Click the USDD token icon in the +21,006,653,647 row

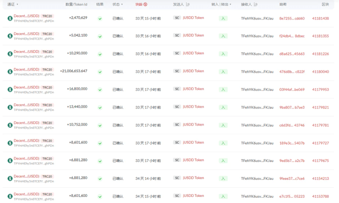(x=10, y=72)
